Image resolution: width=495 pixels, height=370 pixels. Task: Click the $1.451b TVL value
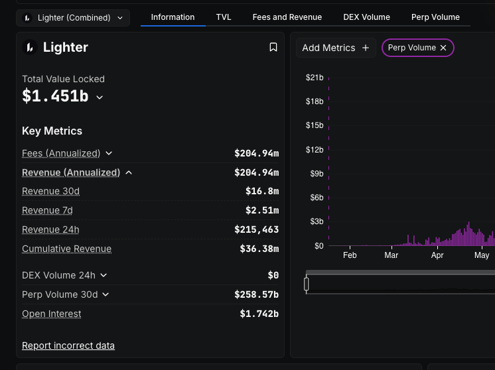(x=55, y=96)
